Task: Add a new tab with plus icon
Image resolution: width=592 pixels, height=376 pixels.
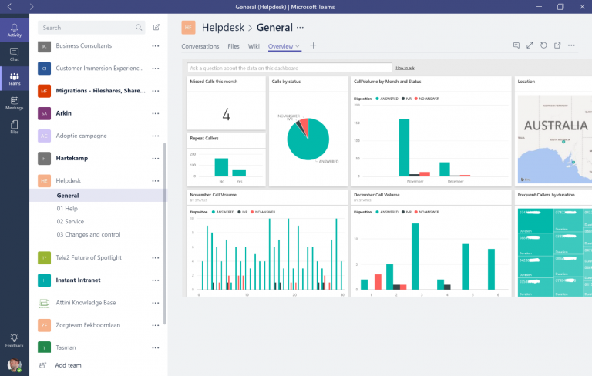Action: point(313,45)
